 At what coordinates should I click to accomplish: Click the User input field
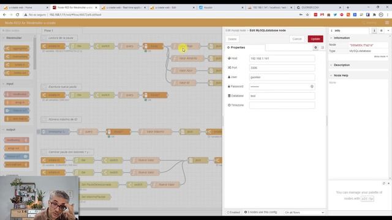tap(282, 77)
